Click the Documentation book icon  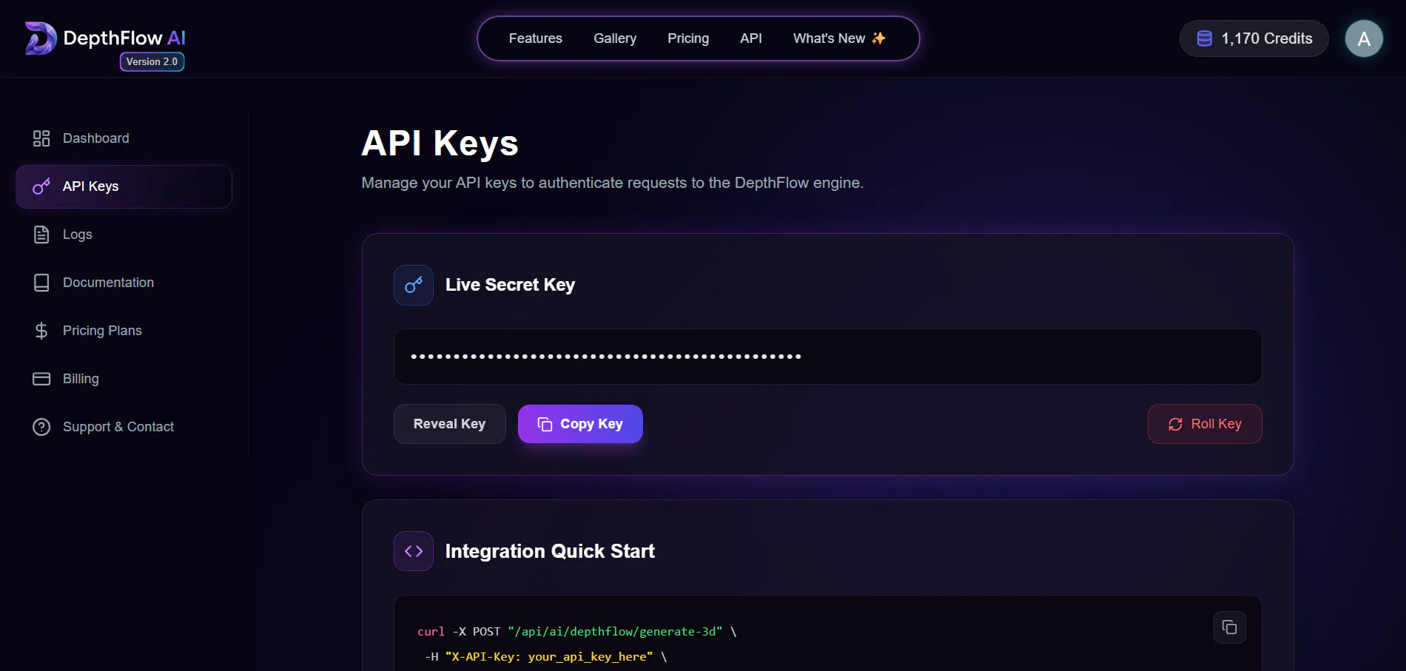tap(41, 283)
